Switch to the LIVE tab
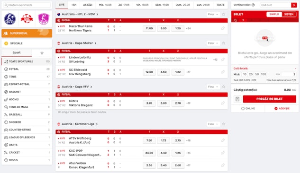 [62, 5]
